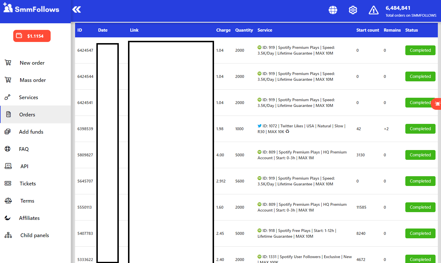Click the Link column header

click(x=134, y=30)
